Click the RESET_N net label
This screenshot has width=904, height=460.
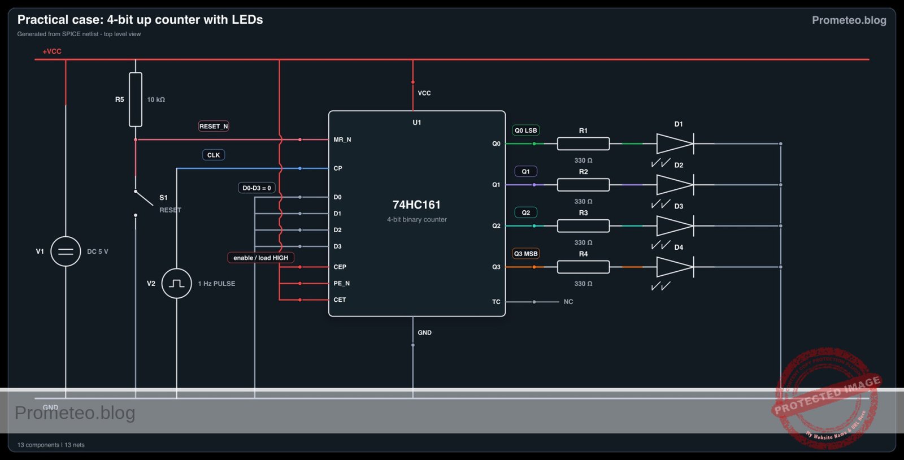[x=214, y=126]
